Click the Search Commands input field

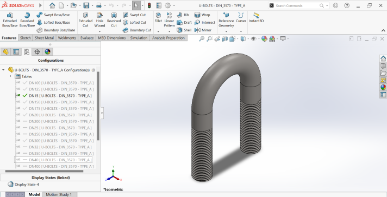click(297, 5)
